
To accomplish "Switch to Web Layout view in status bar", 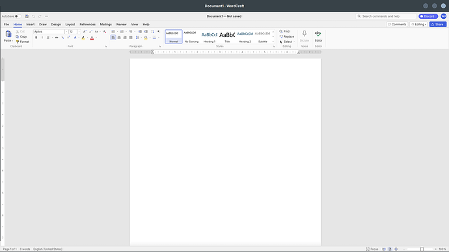I will pos(396,249).
